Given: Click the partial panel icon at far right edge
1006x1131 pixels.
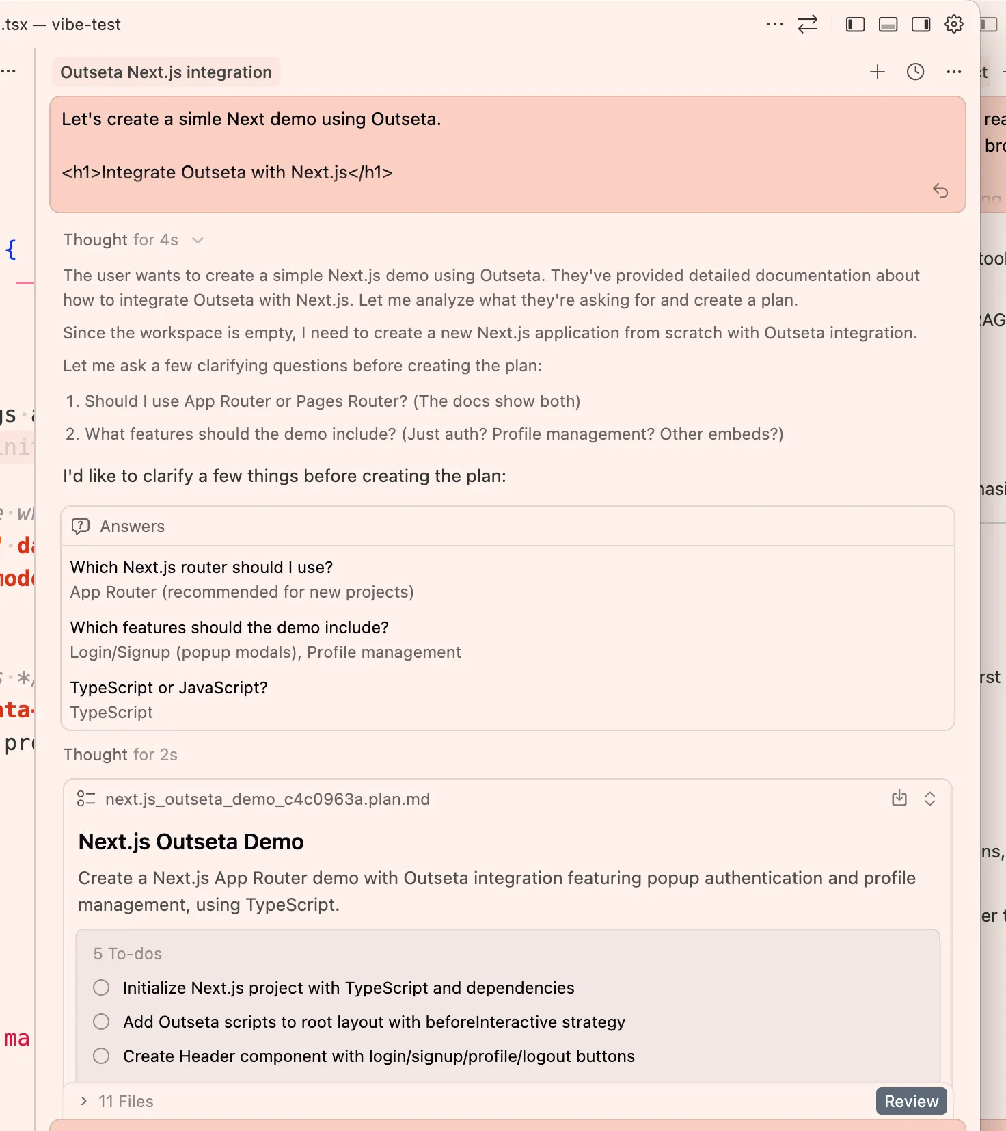Looking at the screenshot, I should [989, 25].
